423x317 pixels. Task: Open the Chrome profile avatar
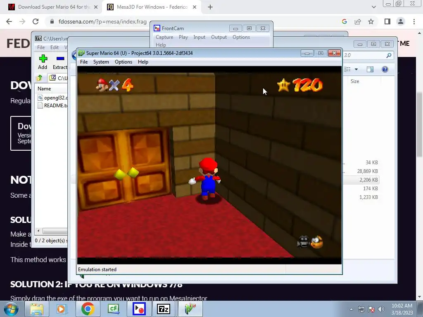click(x=401, y=21)
